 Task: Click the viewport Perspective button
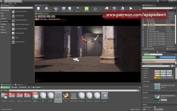coord(42,16)
